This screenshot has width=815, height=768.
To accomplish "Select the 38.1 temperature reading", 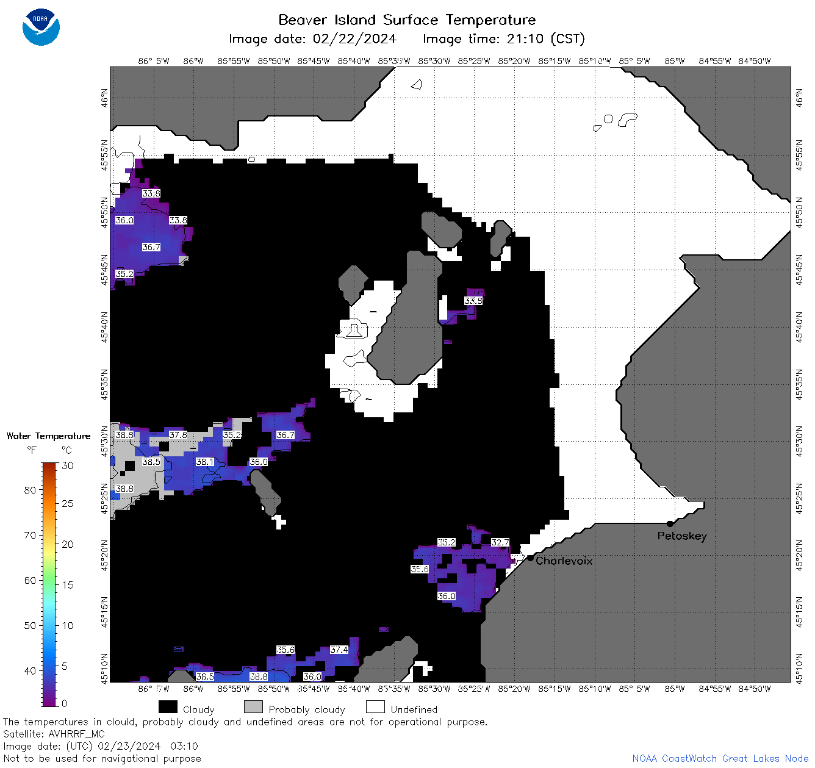I will pyautogui.click(x=205, y=462).
